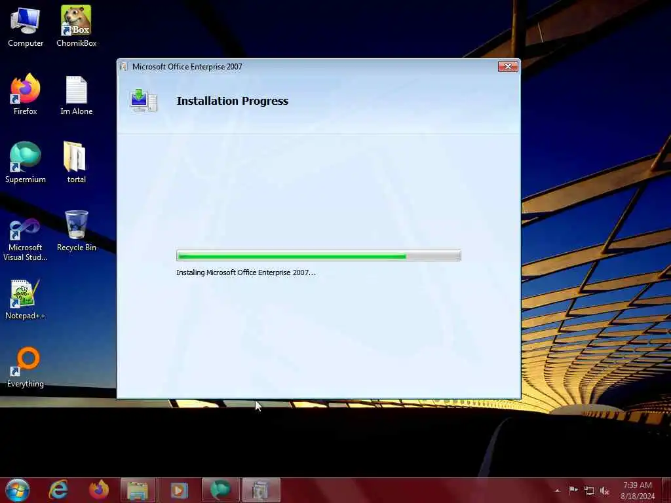
Task: Click the Microsoft Office Enterprise 2007 title text
Action: (x=187, y=67)
